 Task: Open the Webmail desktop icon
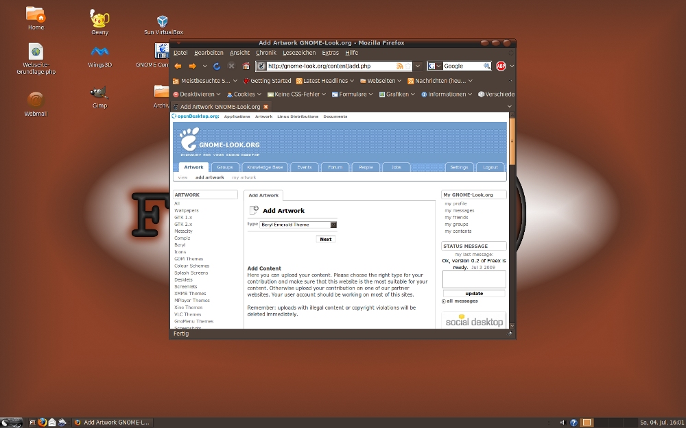(36, 104)
